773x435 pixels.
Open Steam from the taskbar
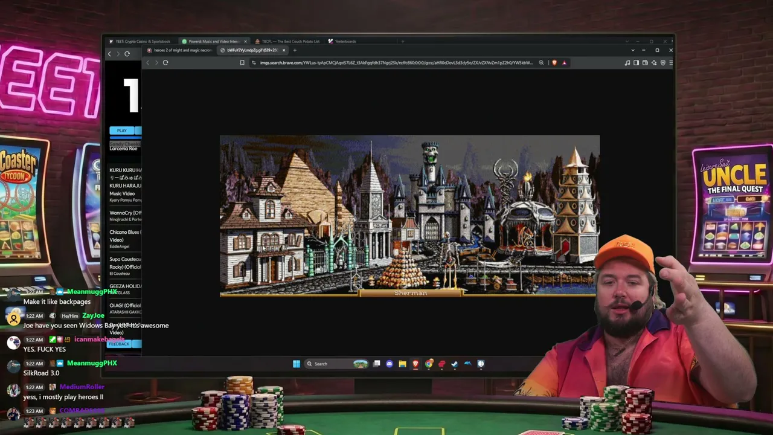point(455,364)
